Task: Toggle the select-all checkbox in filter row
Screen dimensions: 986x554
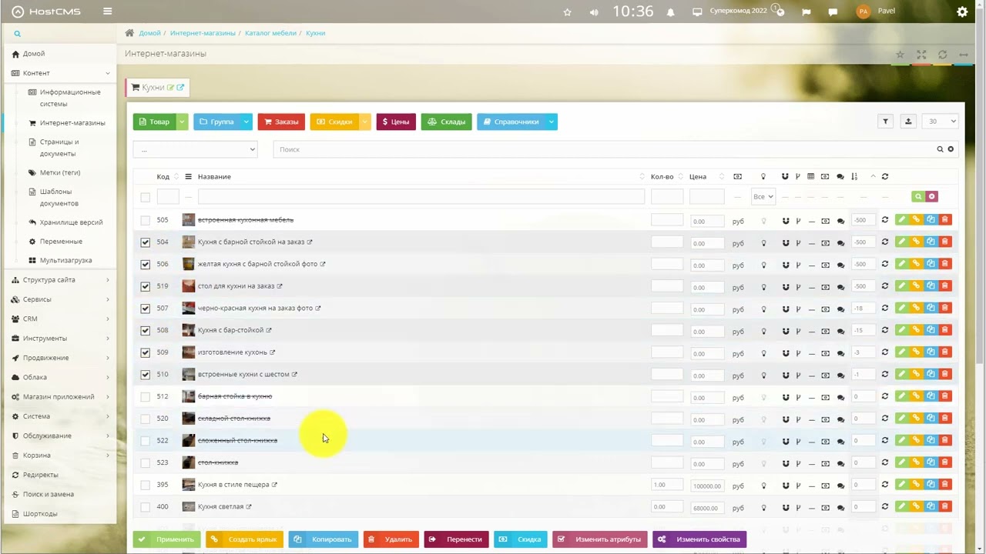Action: pos(146,198)
